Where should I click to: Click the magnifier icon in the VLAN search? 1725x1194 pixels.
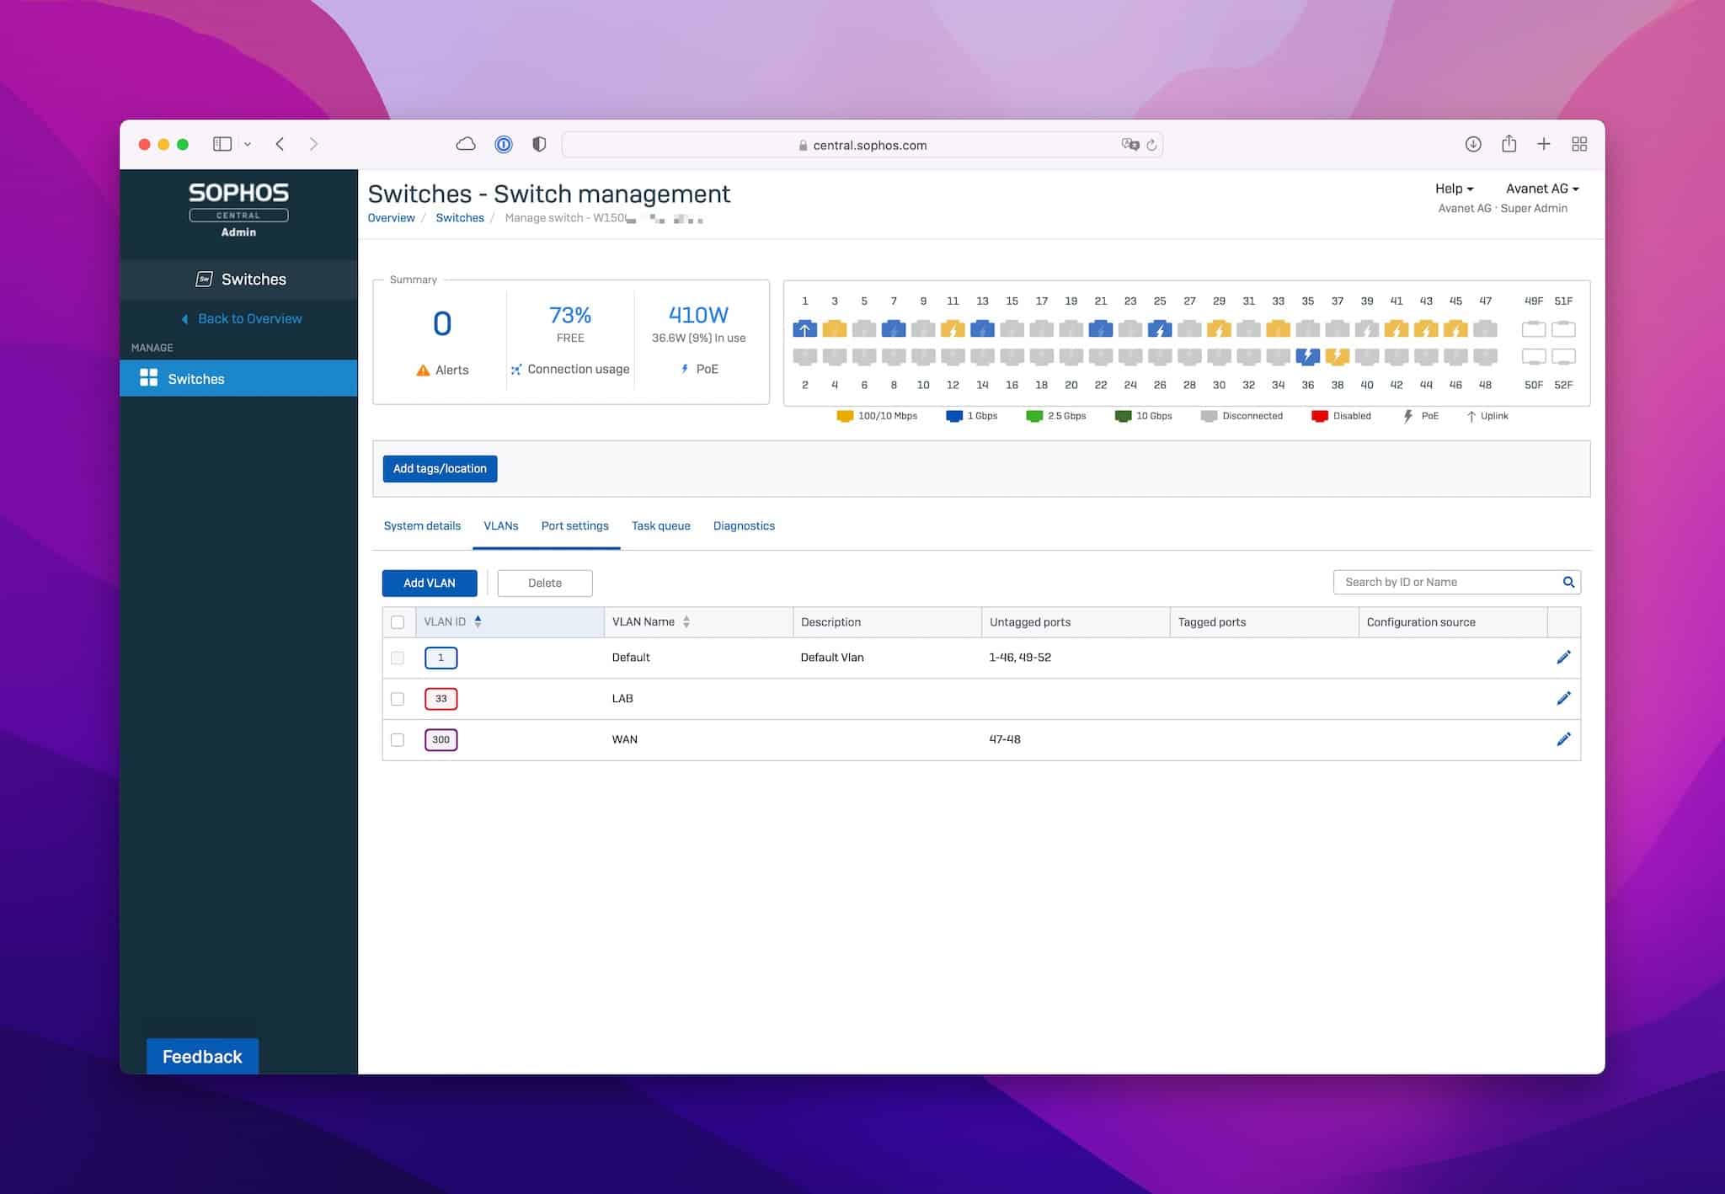pyautogui.click(x=1568, y=582)
